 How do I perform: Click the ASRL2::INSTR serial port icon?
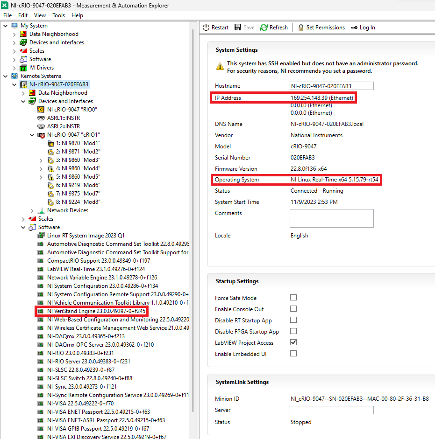tap(41, 126)
